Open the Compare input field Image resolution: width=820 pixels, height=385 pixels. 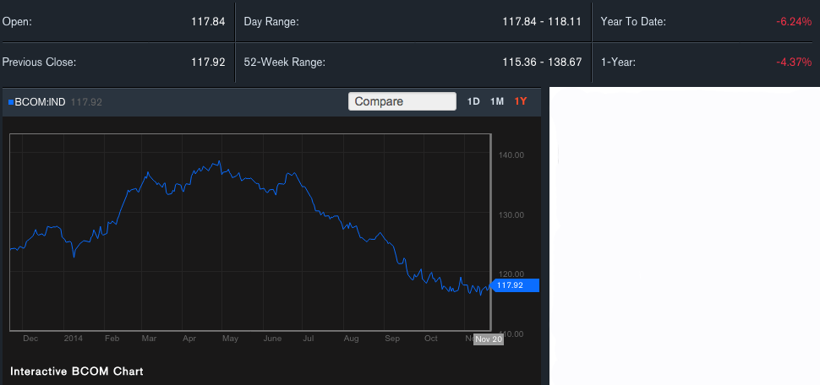(402, 101)
